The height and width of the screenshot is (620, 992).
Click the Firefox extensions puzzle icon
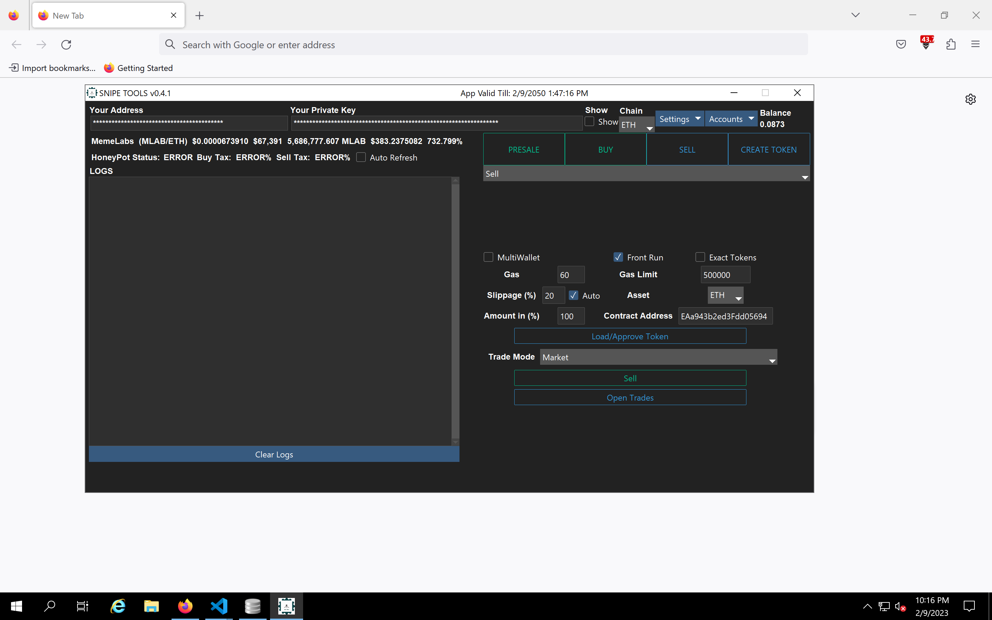(951, 44)
